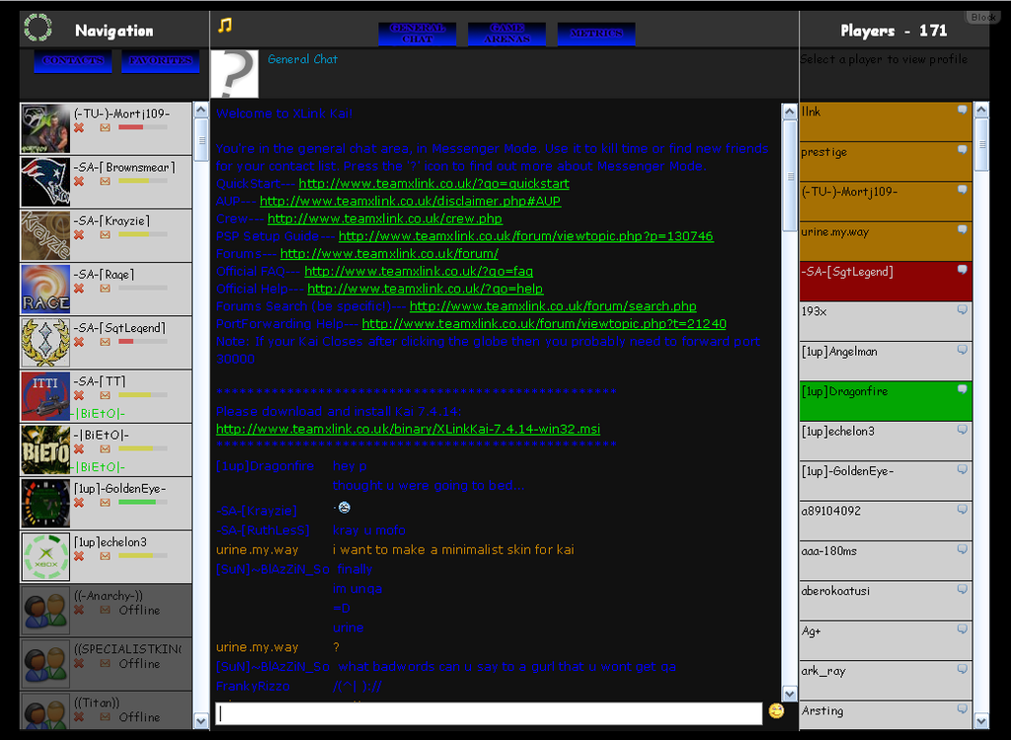
Task: Click -SA-[RuthLesS] name in chat
Action: [263, 531]
